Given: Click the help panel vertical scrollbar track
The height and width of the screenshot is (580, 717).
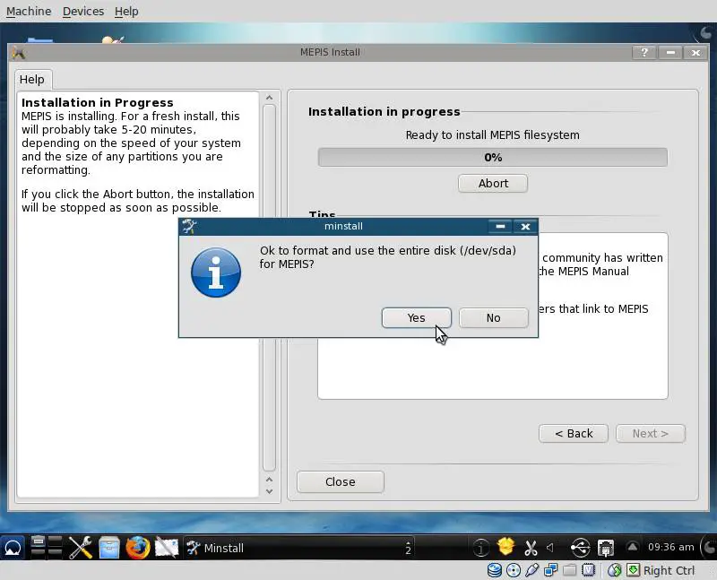Looking at the screenshot, I should pos(270,288).
